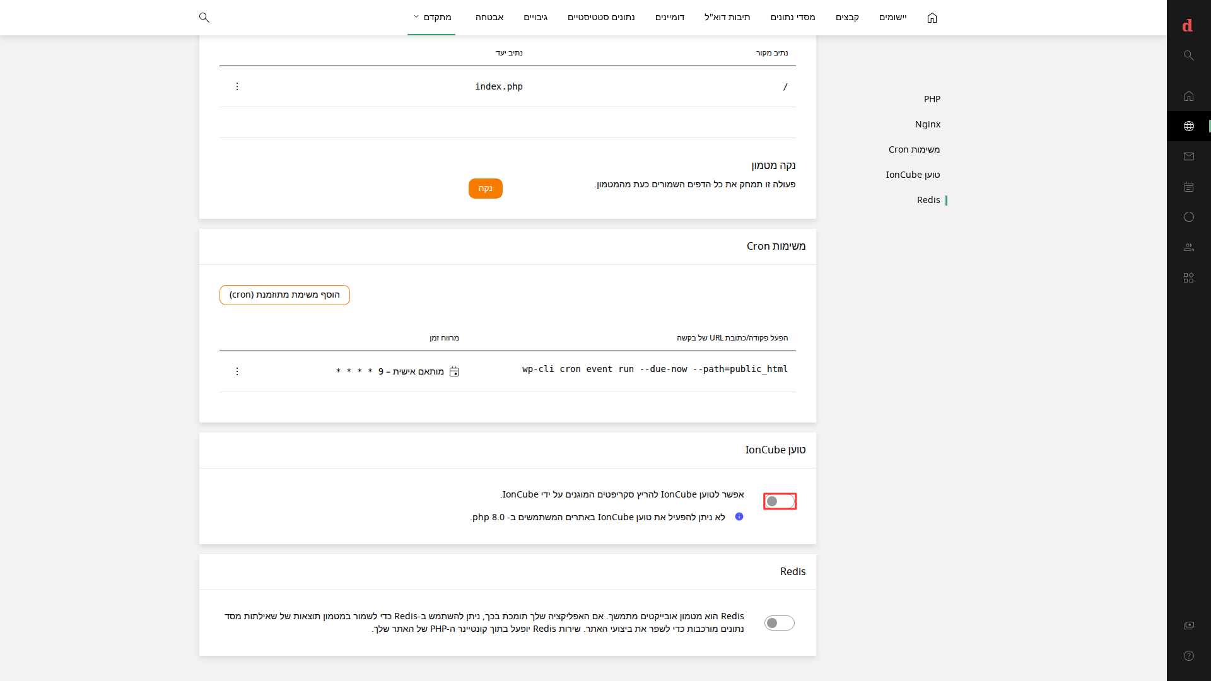Open three-dot menu for index.php row

click(237, 86)
